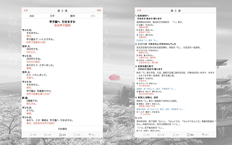Click grammar heading 3. 名词(交通工具)で
This screenshot has height=145, width=232.
(144, 66)
